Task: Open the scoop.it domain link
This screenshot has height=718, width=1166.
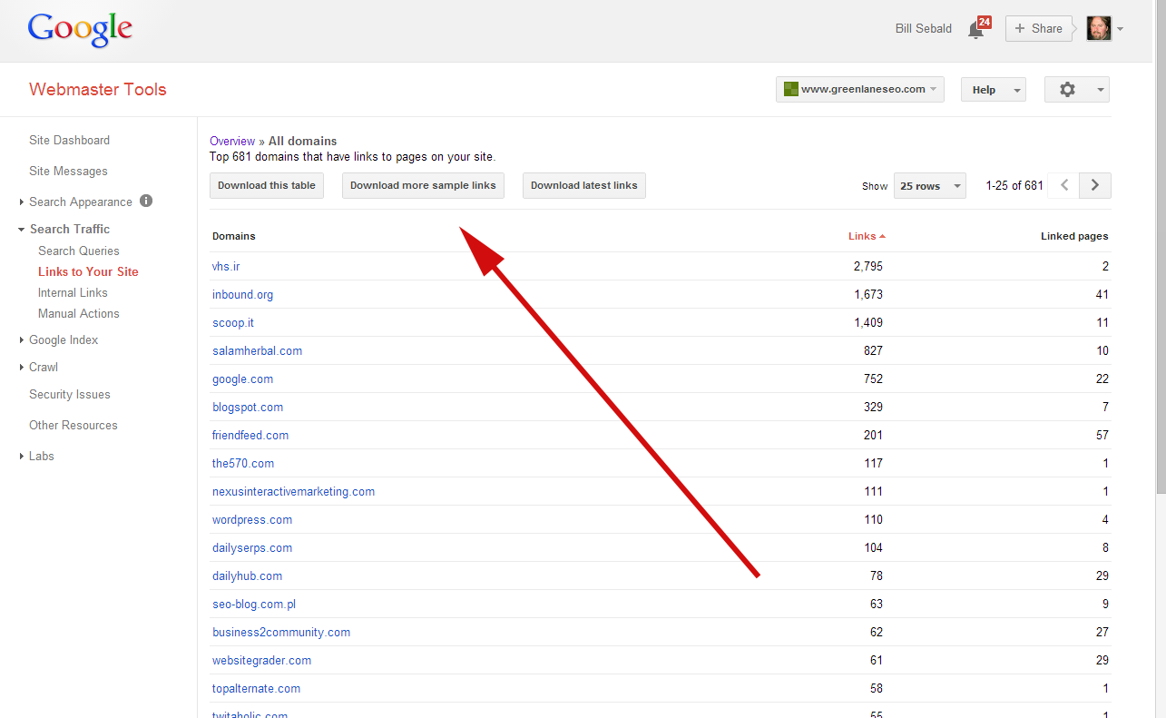Action: pyautogui.click(x=233, y=322)
